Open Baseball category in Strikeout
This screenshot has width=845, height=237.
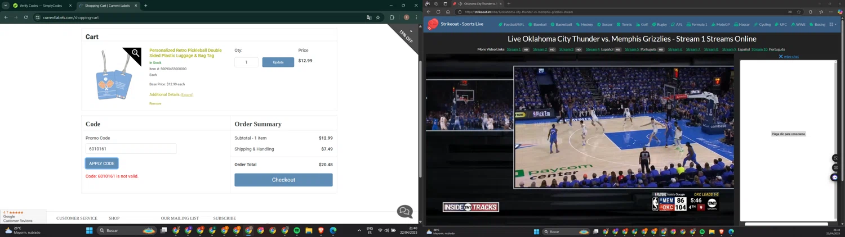pos(537,24)
